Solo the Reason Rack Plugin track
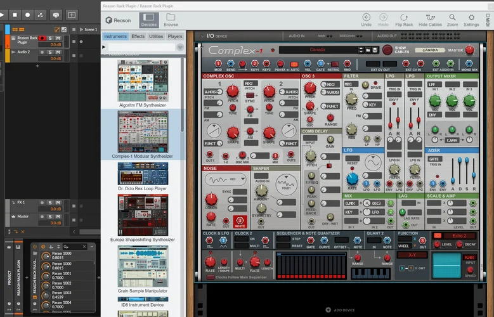Screen dimensions: 494x317 click(x=50, y=38)
